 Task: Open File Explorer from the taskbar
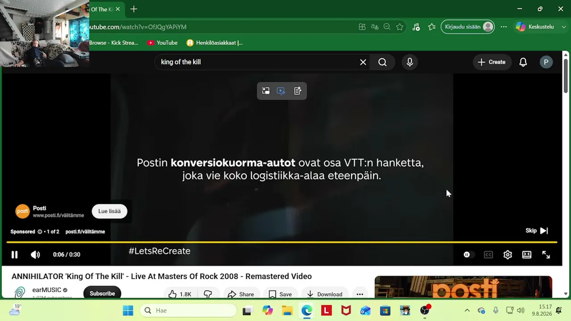click(x=287, y=310)
